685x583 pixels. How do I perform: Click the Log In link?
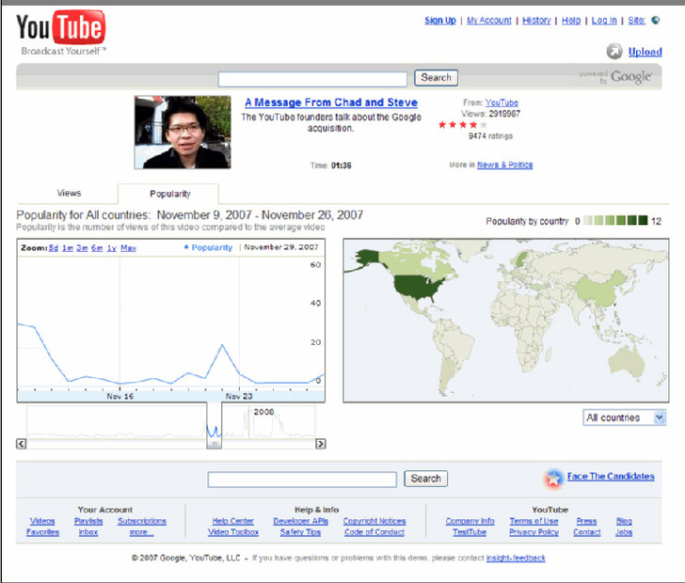[604, 20]
